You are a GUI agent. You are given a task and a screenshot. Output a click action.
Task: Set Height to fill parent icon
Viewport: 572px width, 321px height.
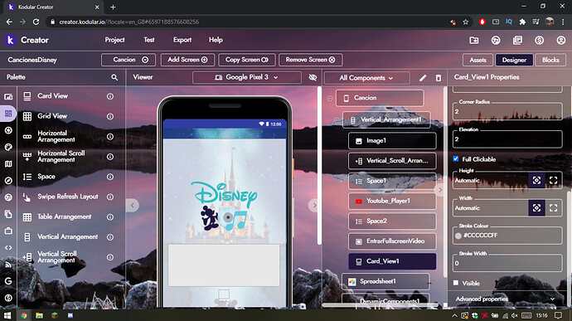(x=554, y=180)
